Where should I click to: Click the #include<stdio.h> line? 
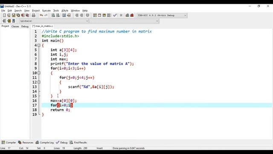click(x=60, y=36)
